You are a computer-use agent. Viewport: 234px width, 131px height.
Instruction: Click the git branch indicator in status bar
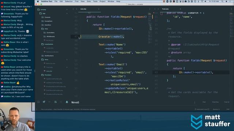[x=202, y=110]
